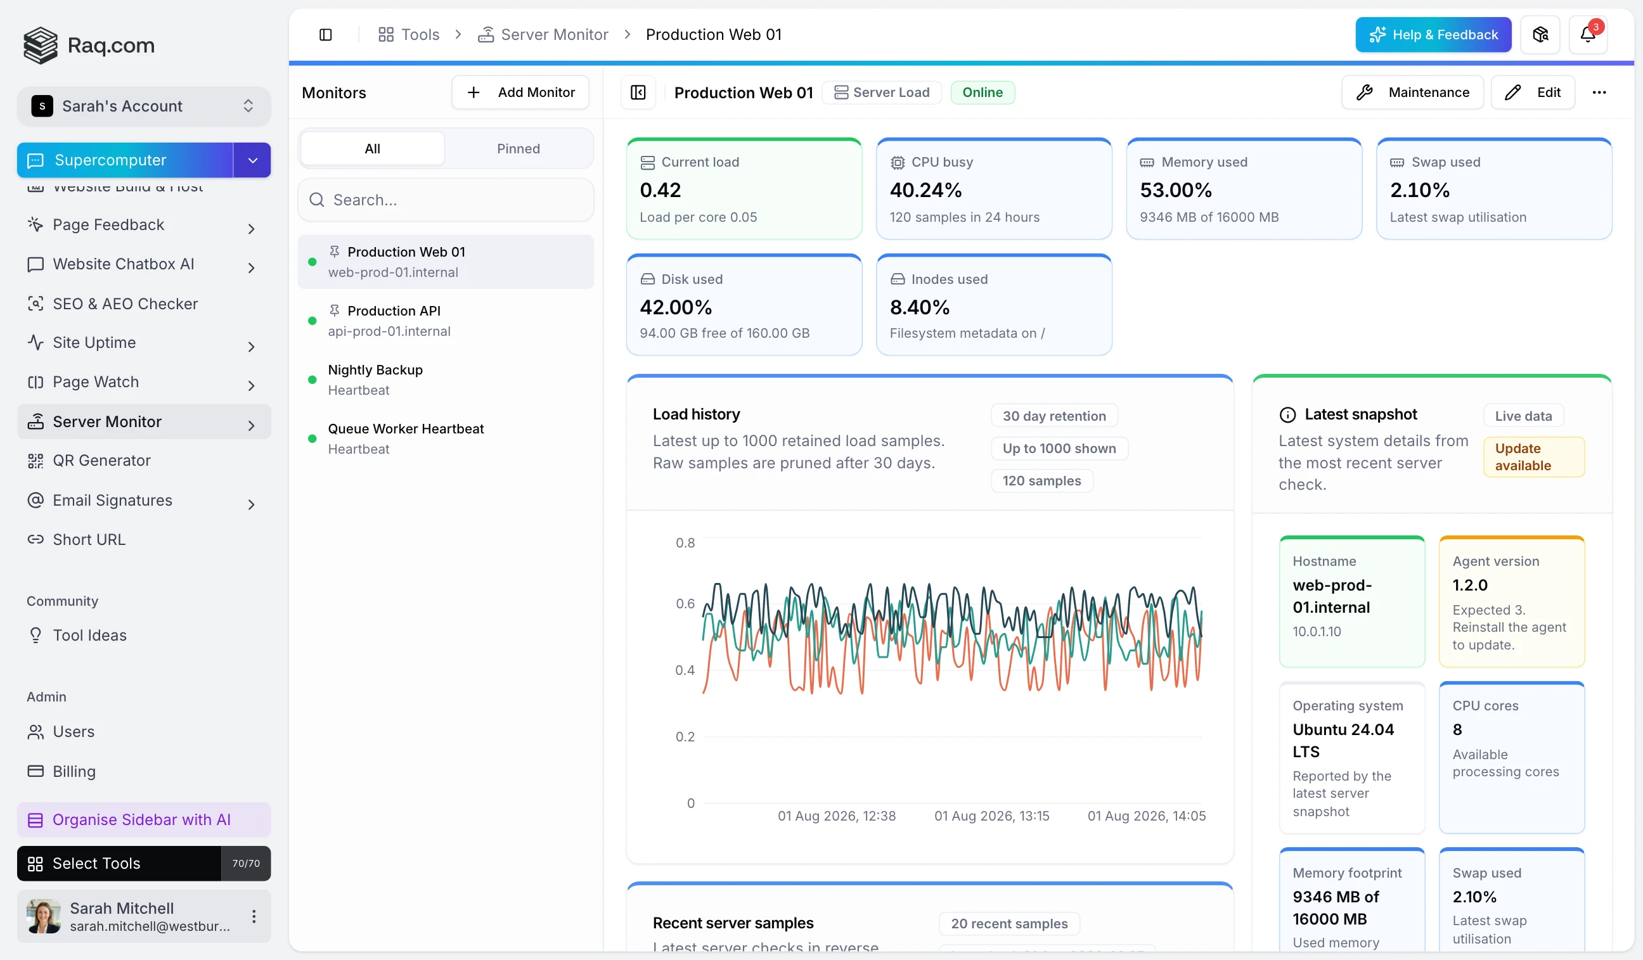This screenshot has height=960, width=1643.
Task: Focus the monitor Search field
Action: click(x=446, y=200)
